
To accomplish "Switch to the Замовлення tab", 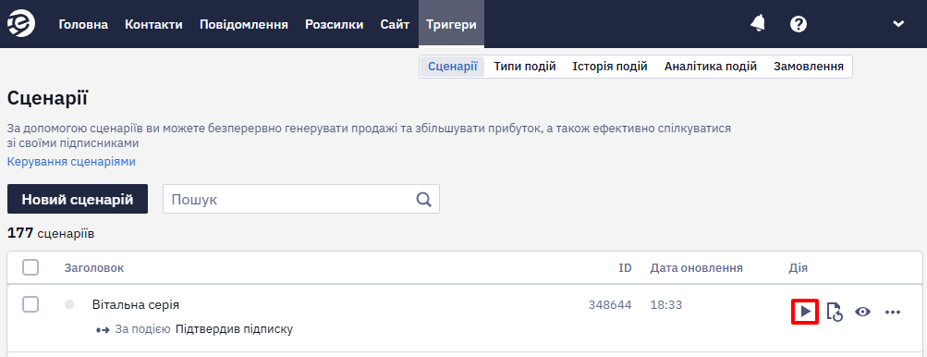I will (808, 67).
